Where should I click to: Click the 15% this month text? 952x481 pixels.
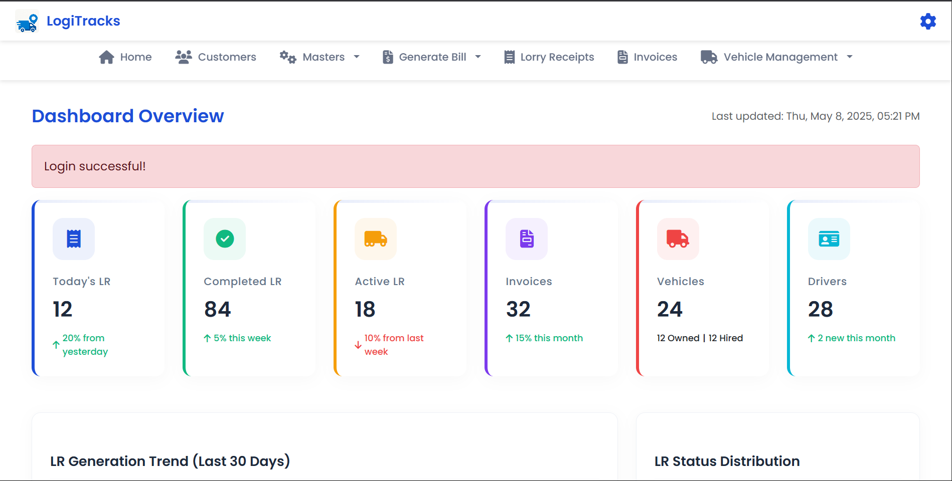point(549,338)
